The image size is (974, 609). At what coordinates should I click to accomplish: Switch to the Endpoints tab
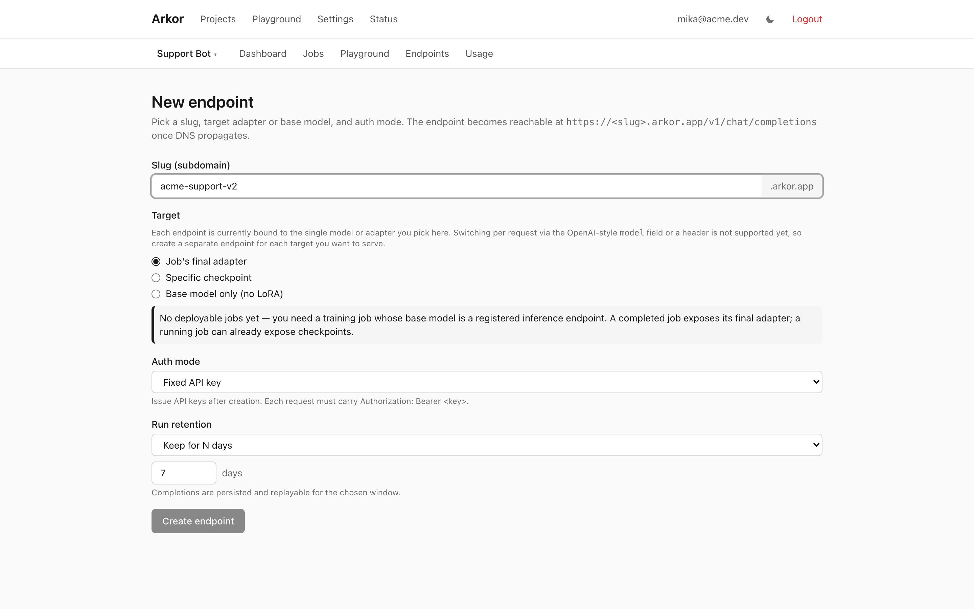coord(427,53)
